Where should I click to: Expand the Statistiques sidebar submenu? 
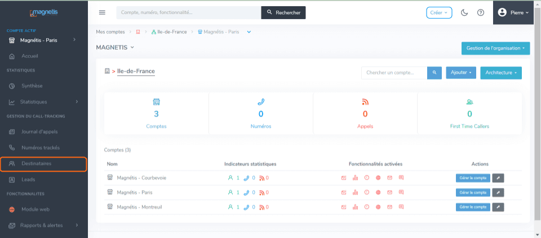44,102
